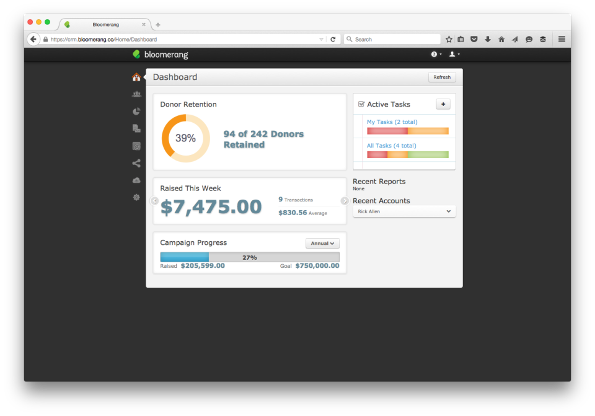Click the Refresh dashboard button

[442, 77]
